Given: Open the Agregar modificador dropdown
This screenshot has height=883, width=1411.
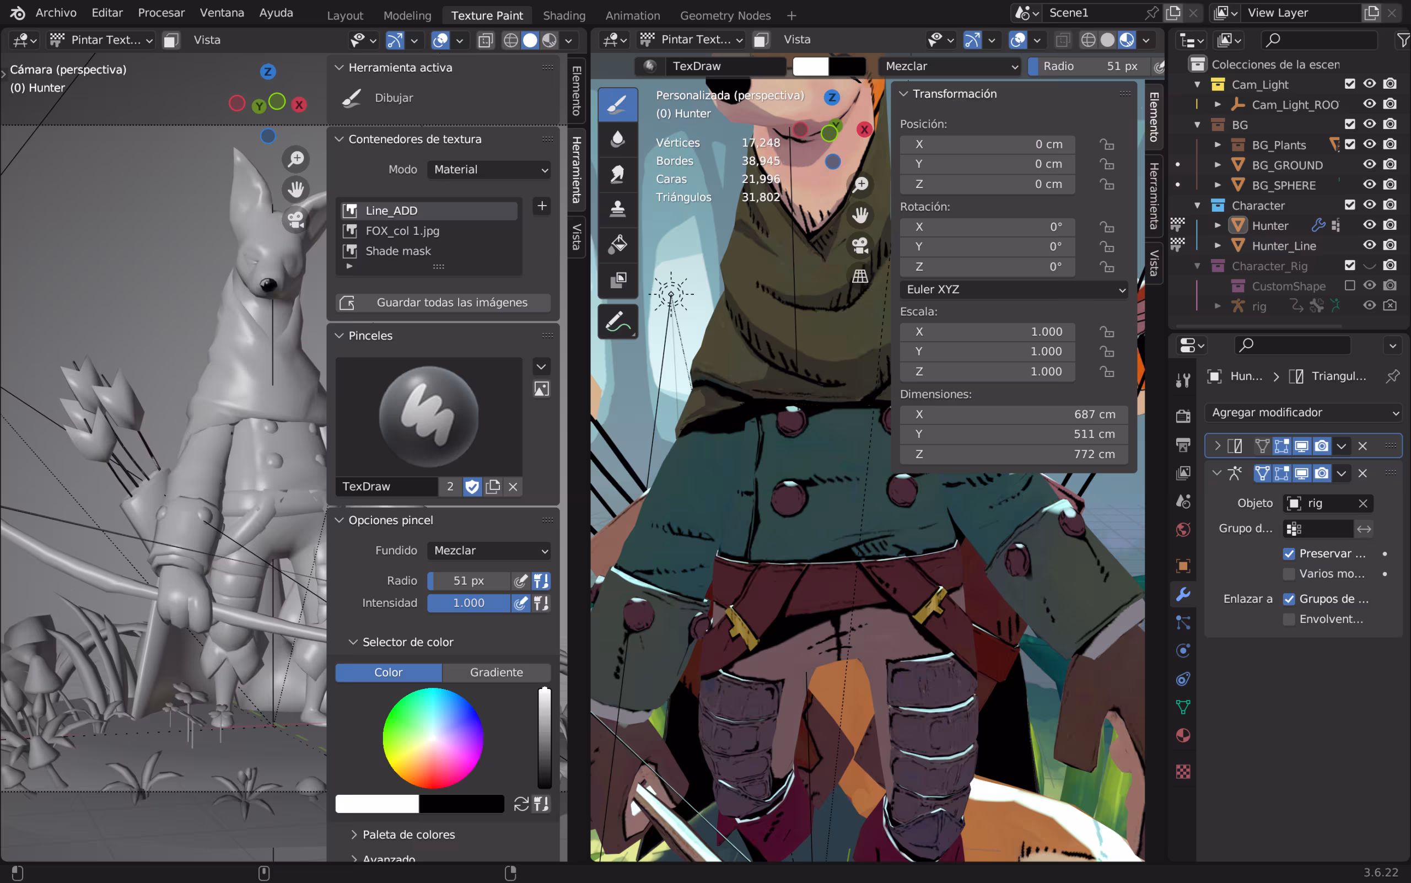Looking at the screenshot, I should [x=1304, y=413].
